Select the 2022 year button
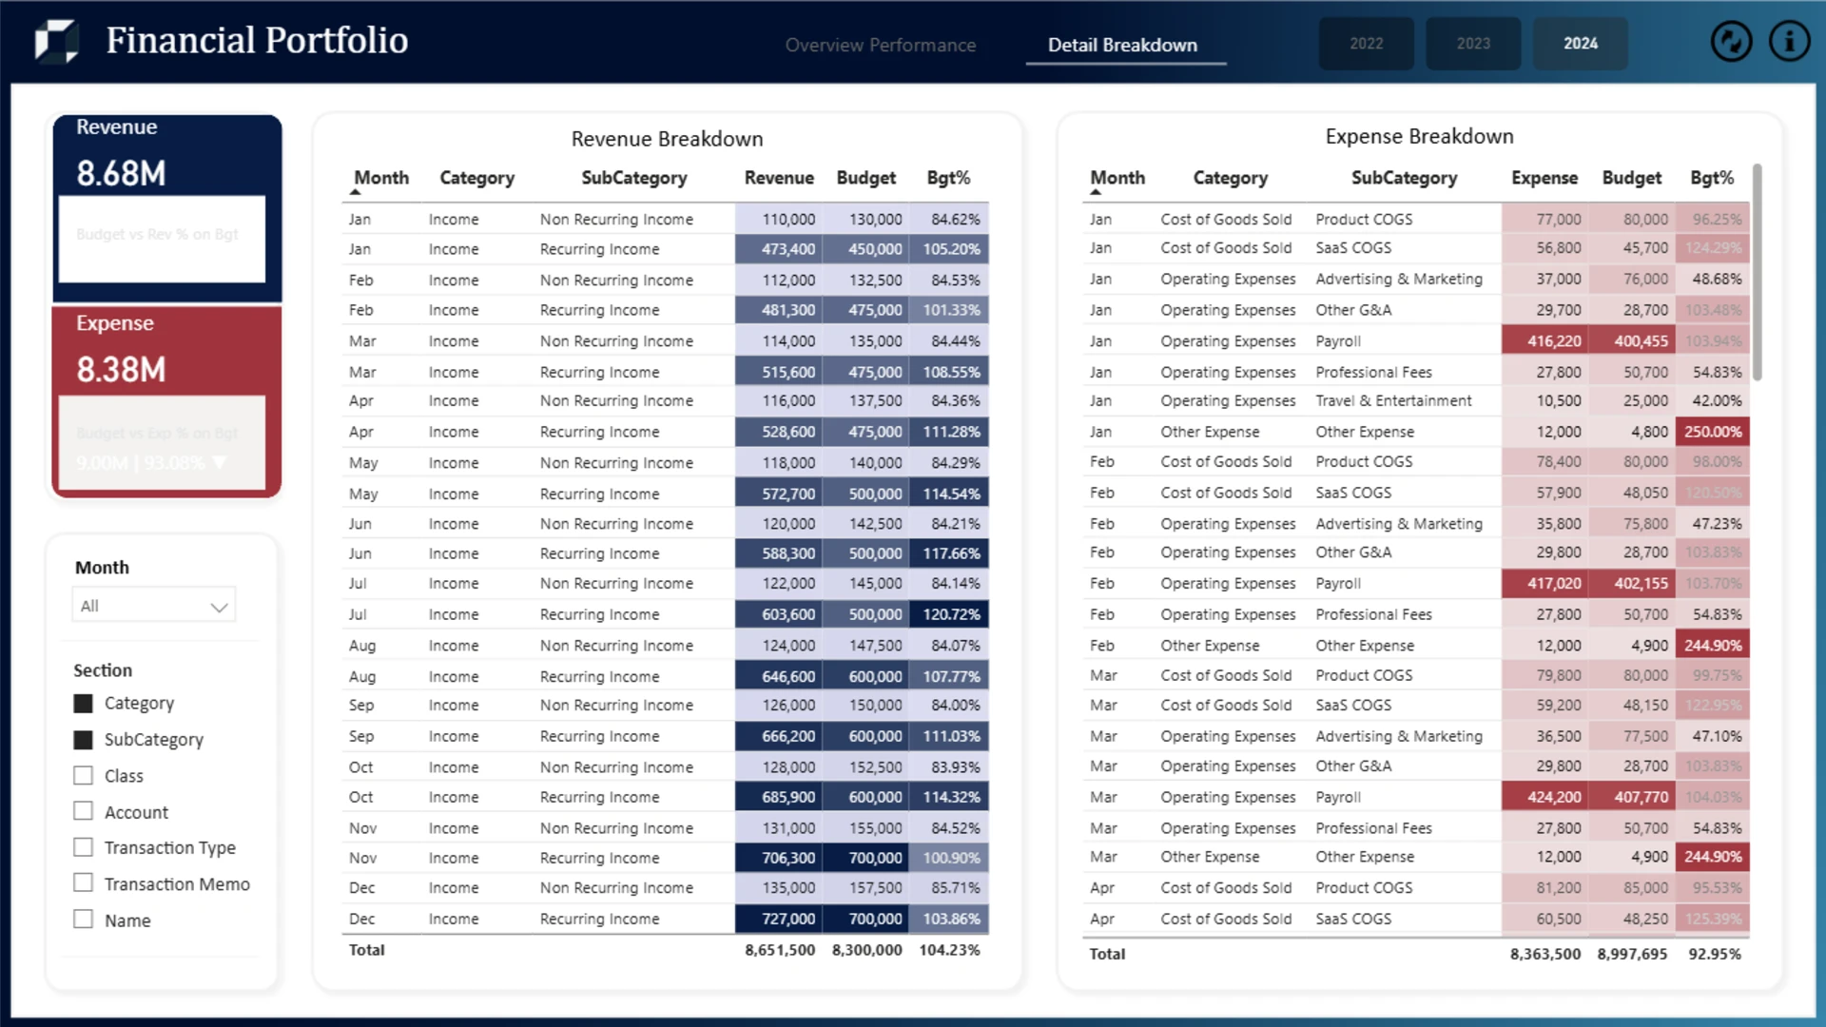This screenshot has height=1027, width=1826. pos(1366,44)
